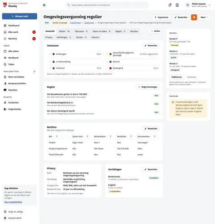Open Organisaties in sidebar
Image resolution: width=215 pixels, height=224 pixels.
pyautogui.click(x=20, y=109)
